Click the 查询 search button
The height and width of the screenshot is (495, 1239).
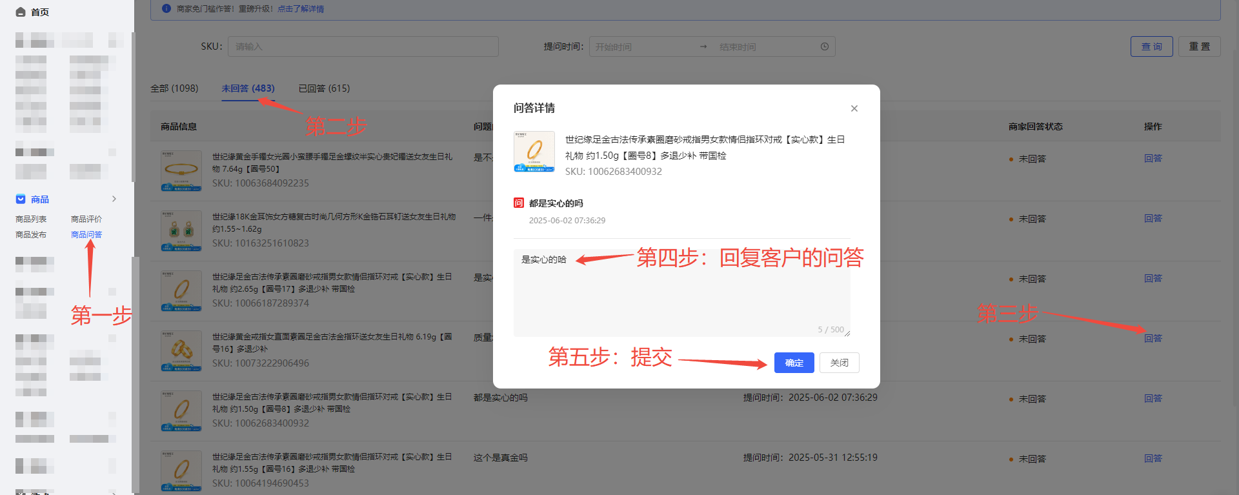click(x=1151, y=46)
